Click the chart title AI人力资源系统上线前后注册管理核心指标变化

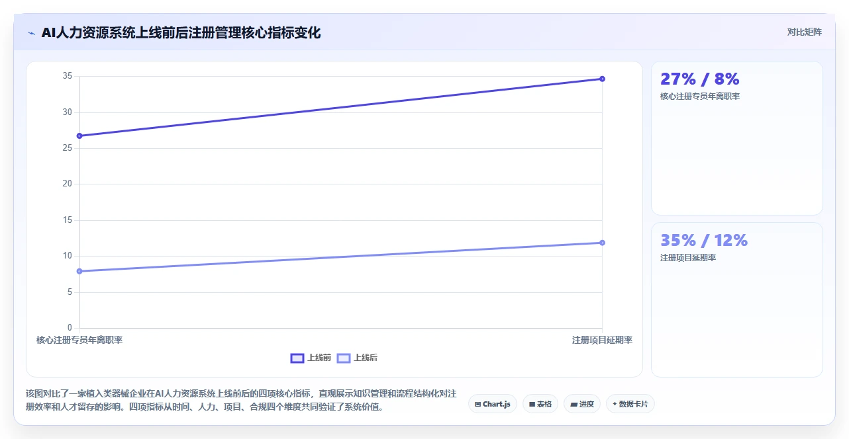(x=181, y=32)
